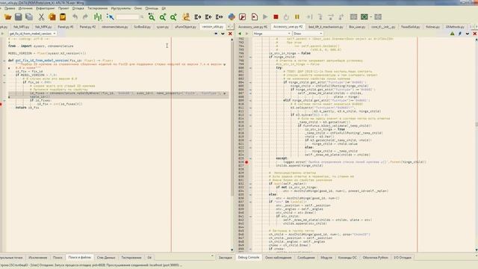Switch to the uFuncObject.py tab
This screenshot has width=478, height=269.
coord(185,27)
